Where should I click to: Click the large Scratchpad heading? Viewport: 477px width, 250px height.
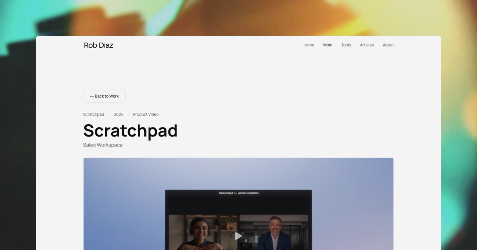[x=130, y=131]
